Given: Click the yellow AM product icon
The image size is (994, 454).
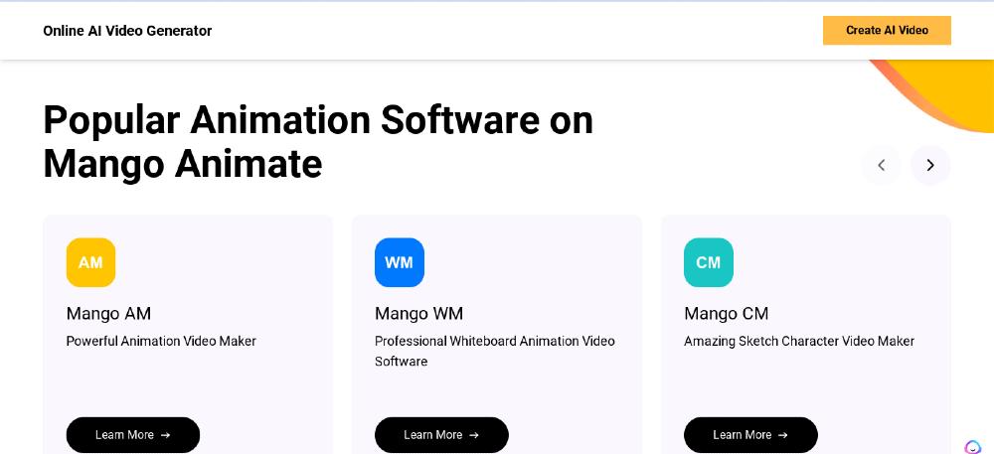Looking at the screenshot, I should click(90, 262).
